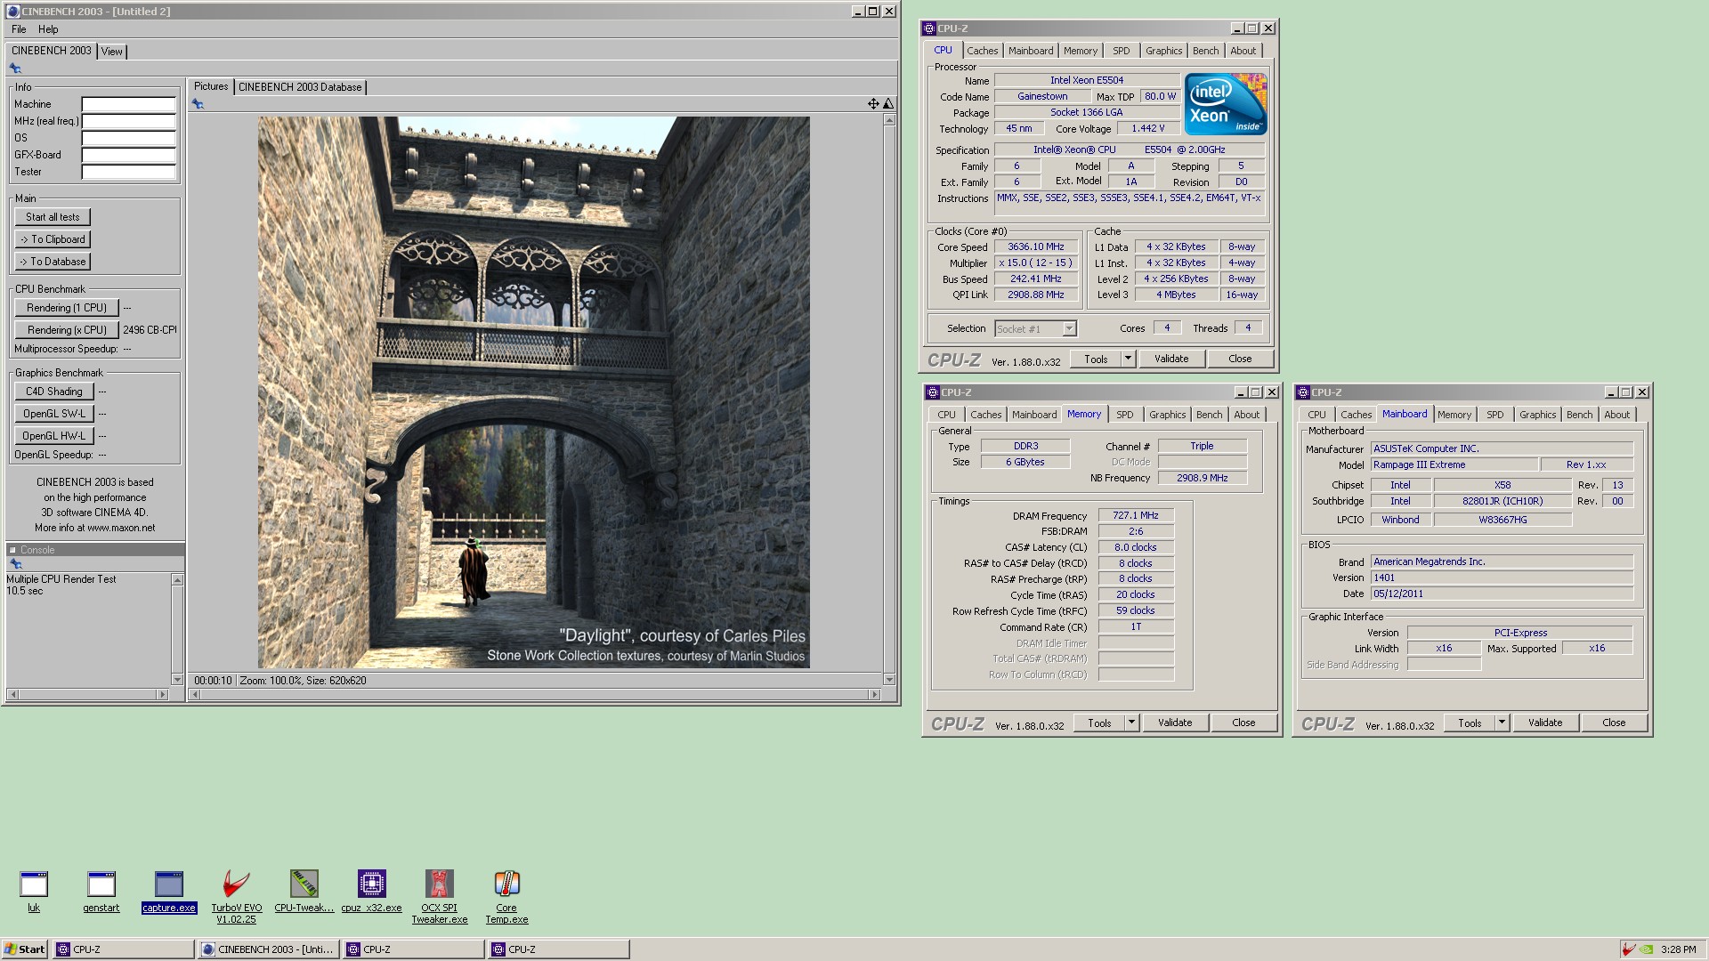
Task: Open Caches tab in top CPU-Z window
Action: tap(983, 51)
